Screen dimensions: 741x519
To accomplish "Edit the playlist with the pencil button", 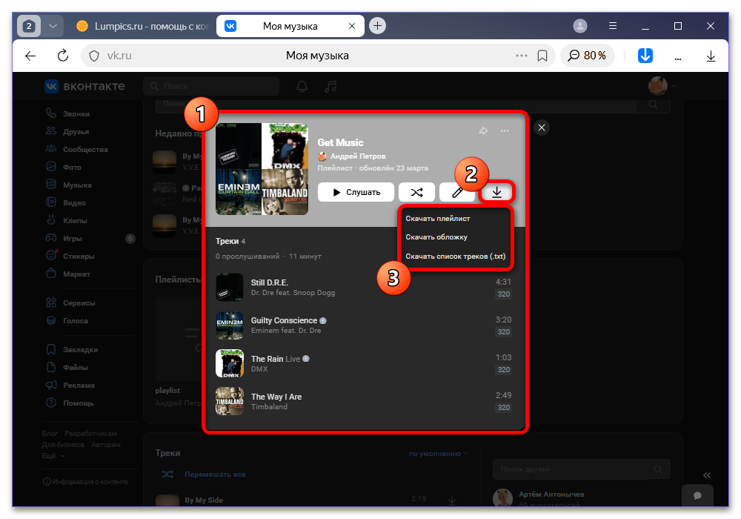I will click(x=457, y=192).
